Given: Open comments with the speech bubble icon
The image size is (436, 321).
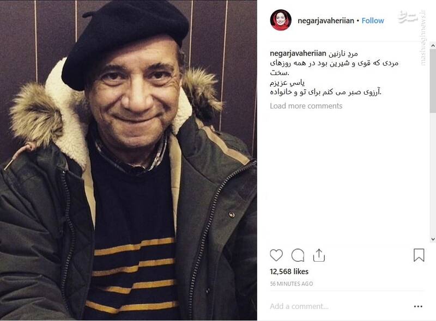Looking at the screenshot, I should [298, 255].
